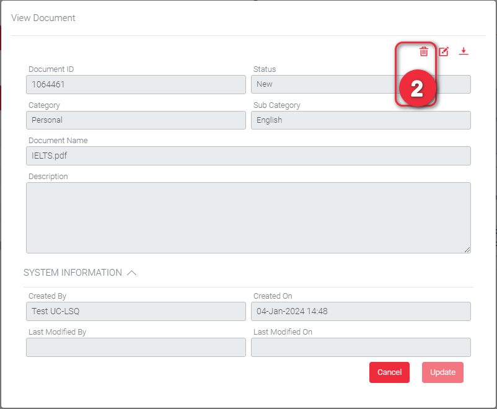
Task: Click the edit document pencil icon
Action: [x=444, y=51]
